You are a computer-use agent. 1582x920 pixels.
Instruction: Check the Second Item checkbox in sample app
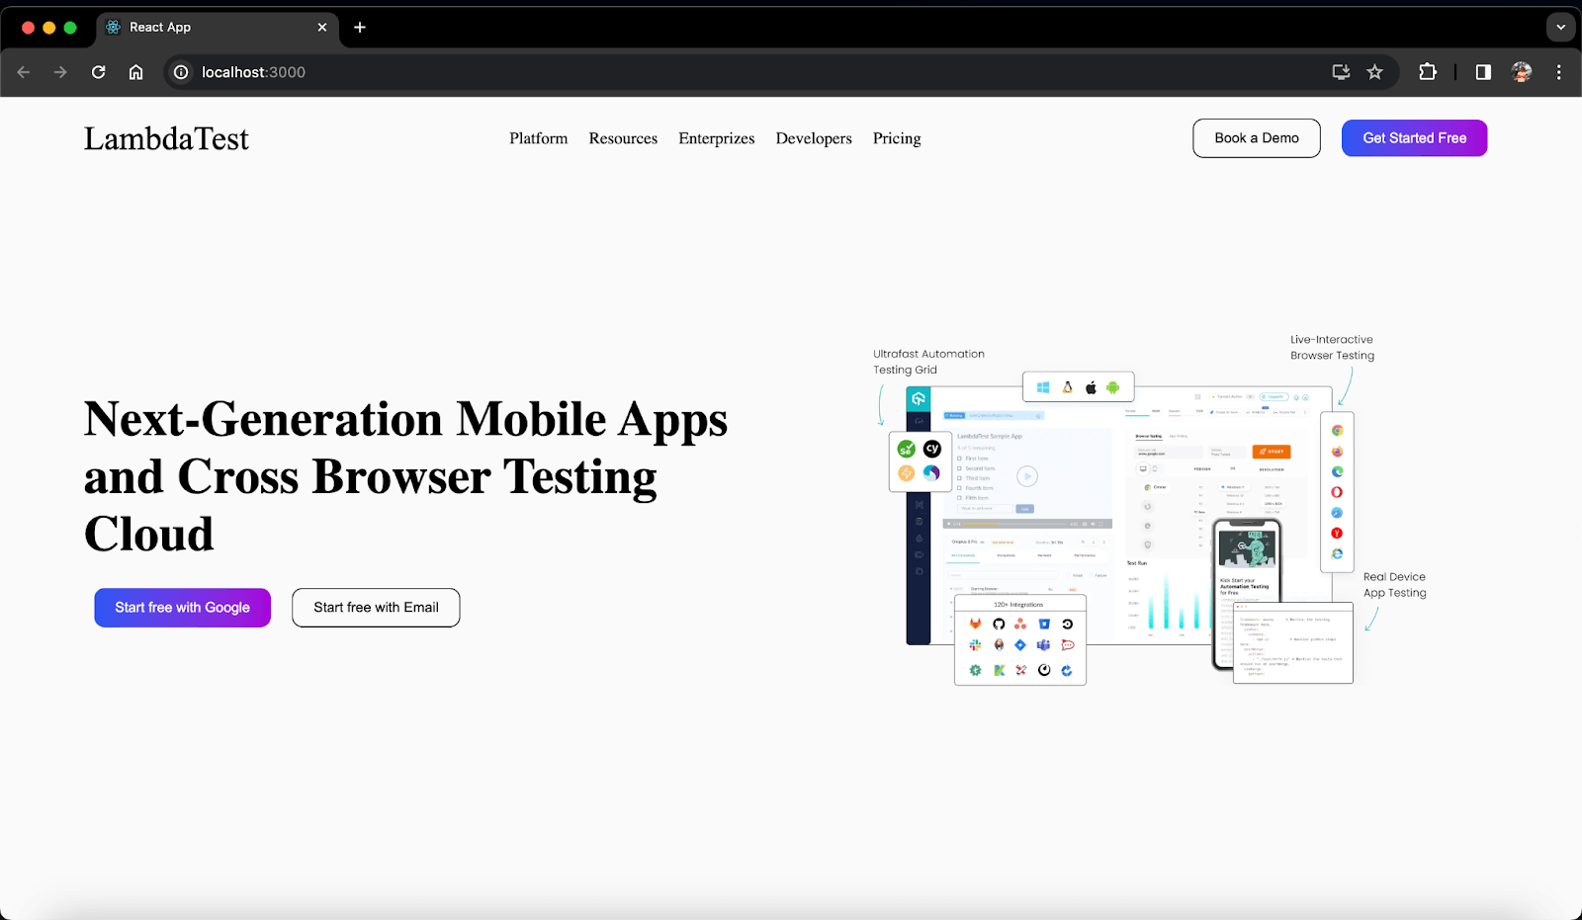pyautogui.click(x=959, y=468)
